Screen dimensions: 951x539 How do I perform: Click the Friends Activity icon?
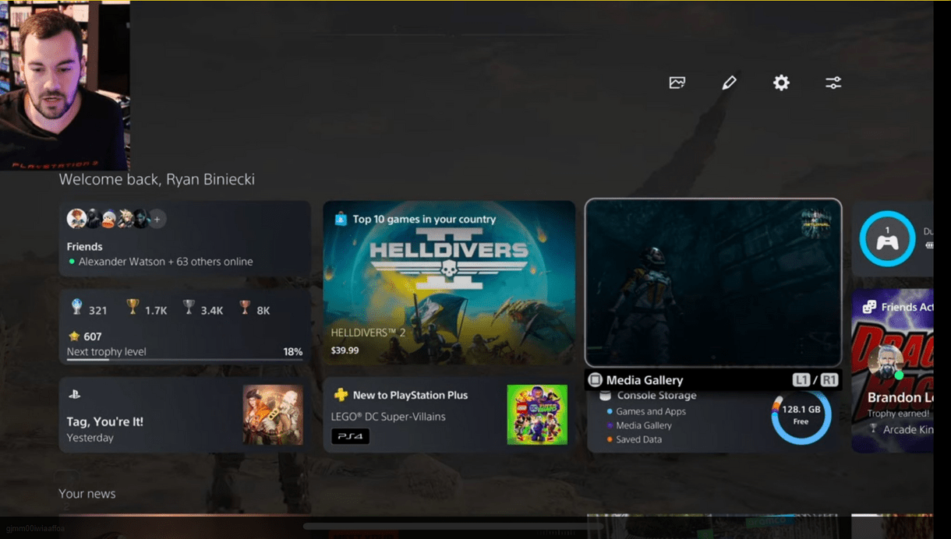[x=869, y=307]
